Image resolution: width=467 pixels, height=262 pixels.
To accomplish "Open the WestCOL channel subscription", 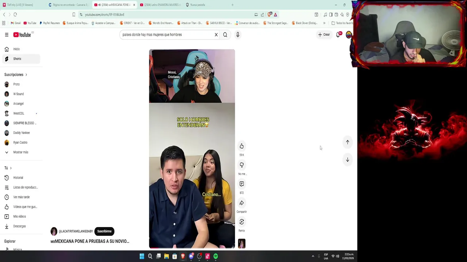I will tap(21, 113).
